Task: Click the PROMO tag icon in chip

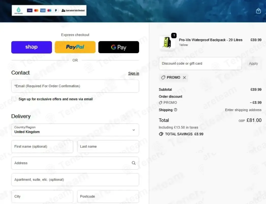Action: click(x=163, y=78)
